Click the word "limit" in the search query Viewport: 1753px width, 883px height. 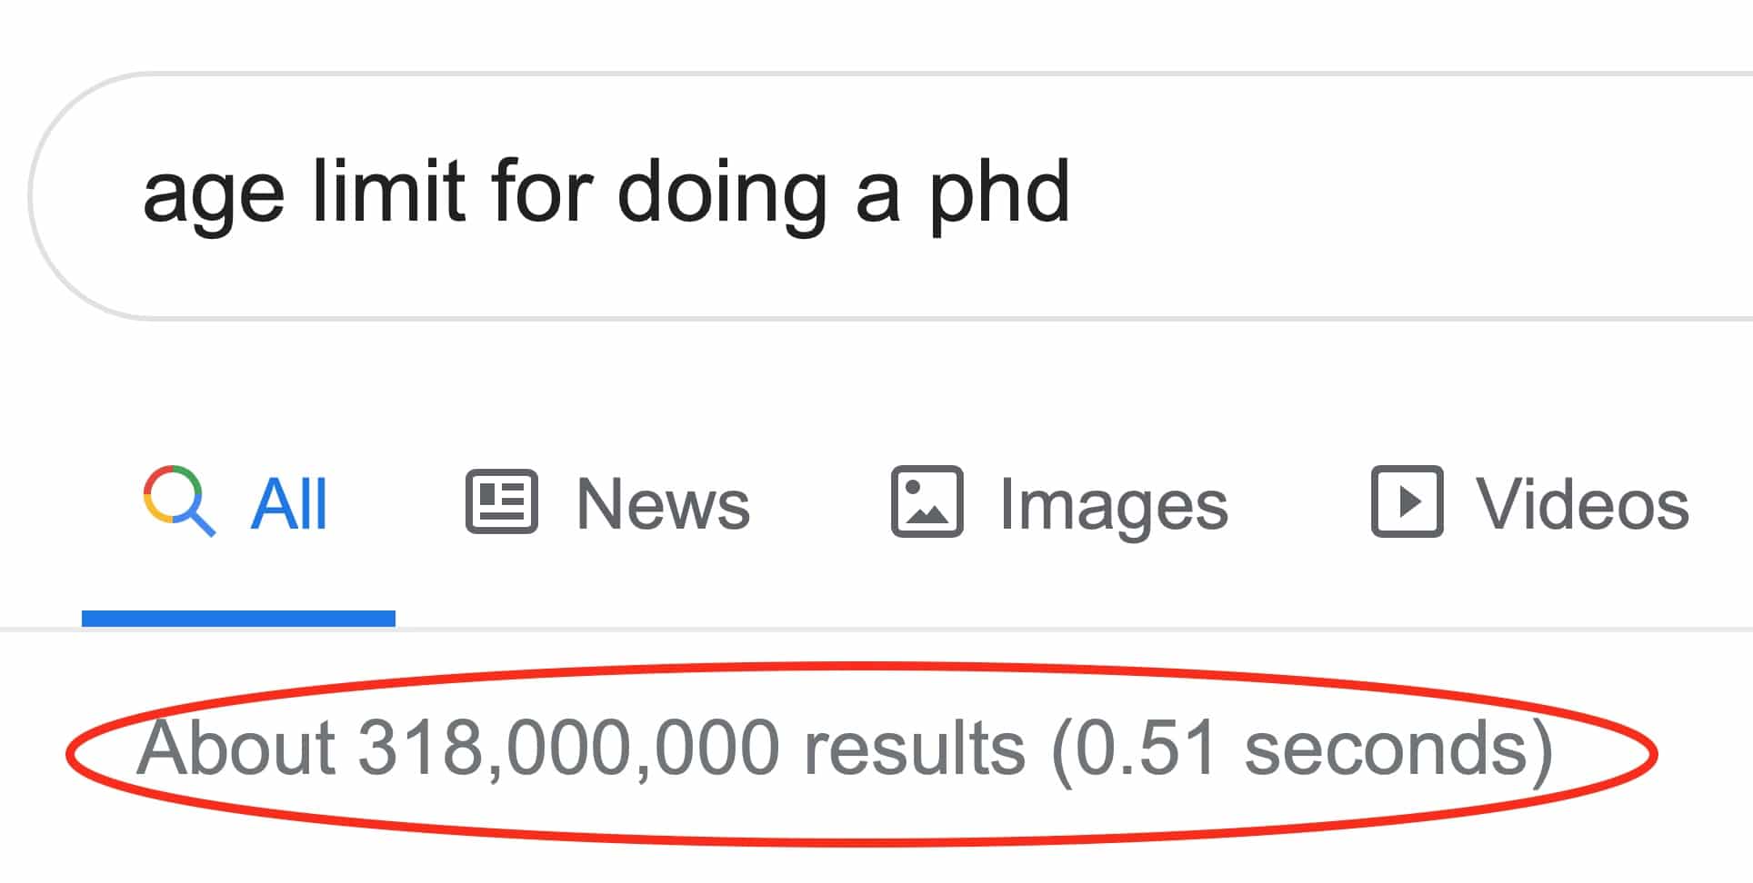pos(389,192)
